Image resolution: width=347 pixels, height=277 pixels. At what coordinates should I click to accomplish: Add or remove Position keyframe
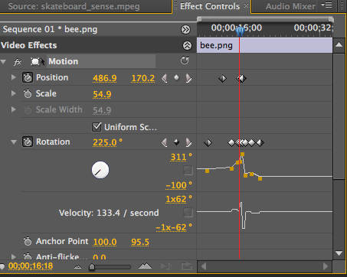click(x=176, y=77)
